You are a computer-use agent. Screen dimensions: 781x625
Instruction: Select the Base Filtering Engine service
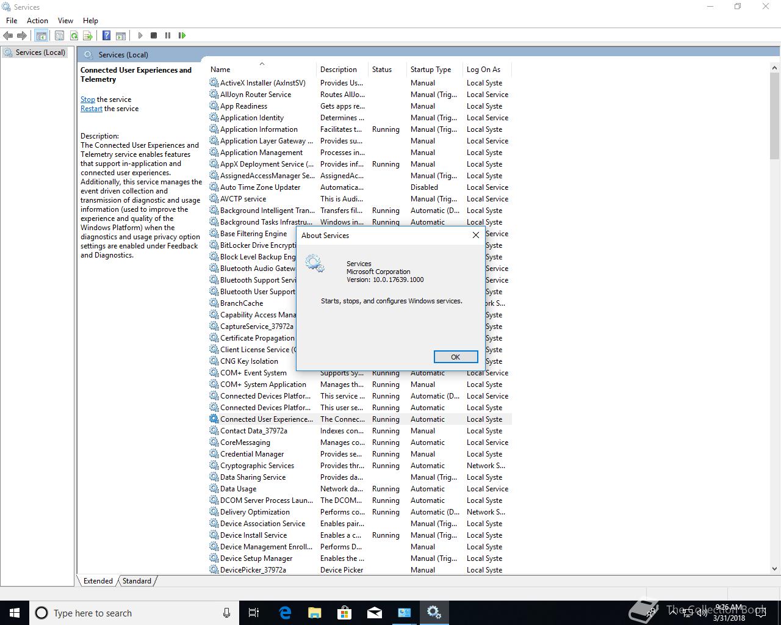coord(253,234)
